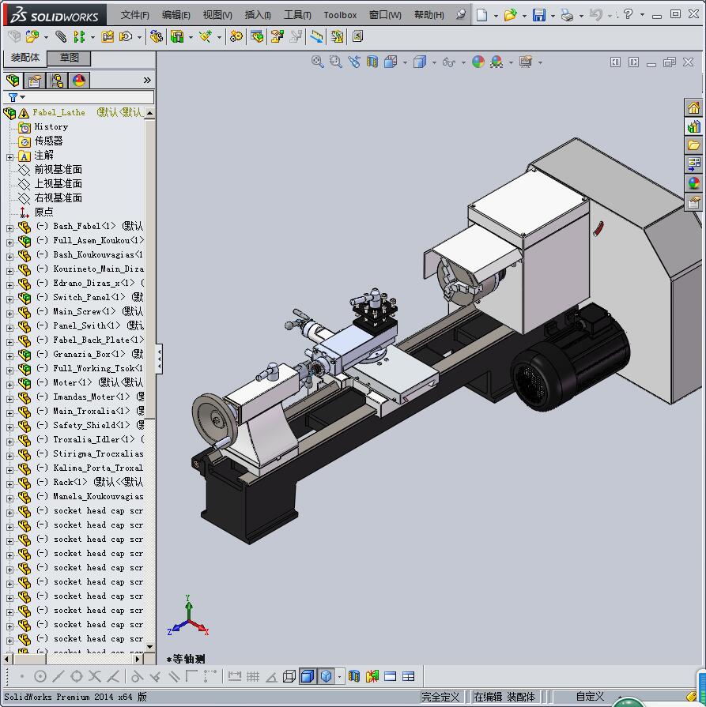Screen dimensions: 706x707
Task: Select the 装配体 tab
Action: 25,58
